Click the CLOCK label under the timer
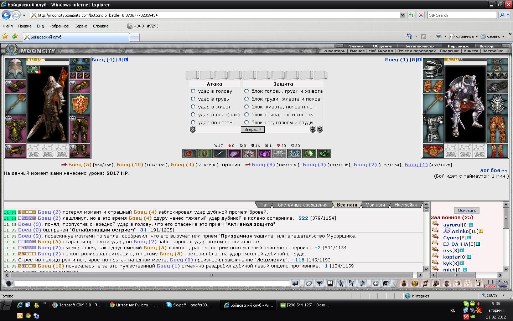Image resolution: width=513 pixels, height=321 pixels. click(x=490, y=287)
